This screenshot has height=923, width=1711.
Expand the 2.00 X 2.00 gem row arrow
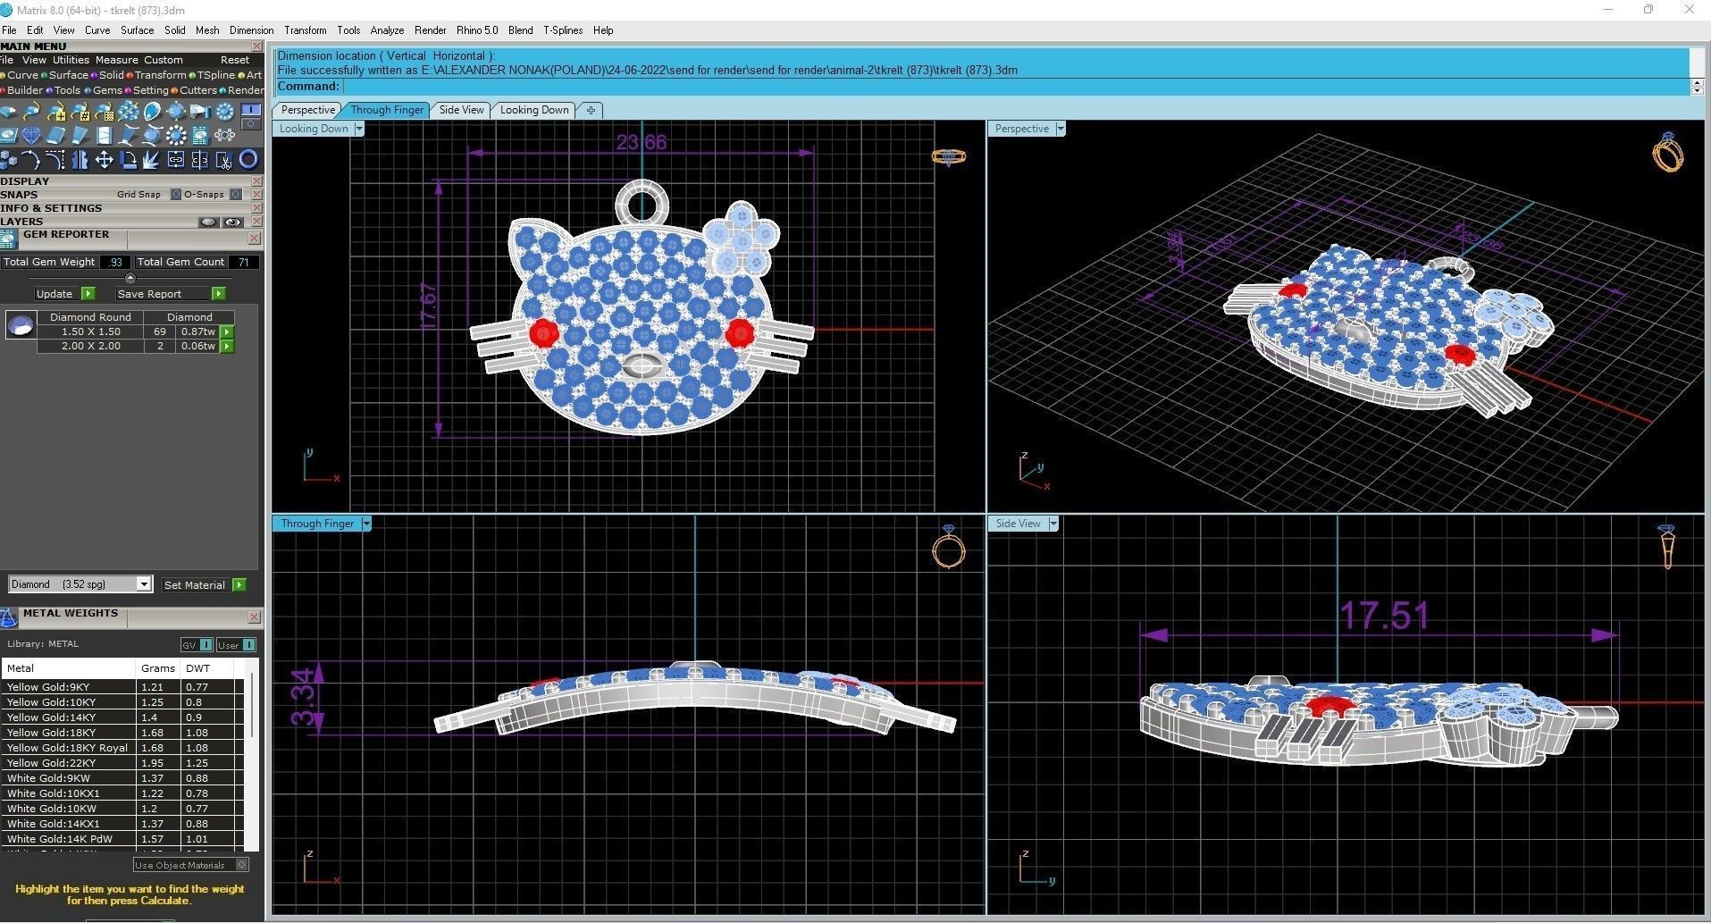[x=227, y=346]
